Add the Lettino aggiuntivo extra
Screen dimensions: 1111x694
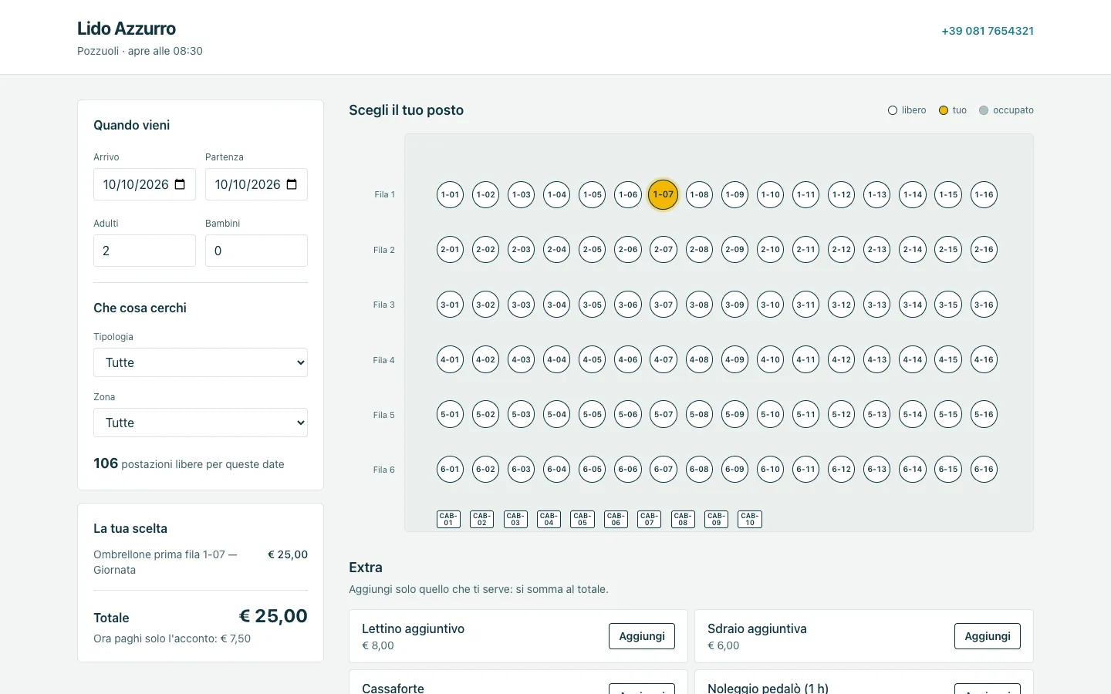(x=642, y=636)
